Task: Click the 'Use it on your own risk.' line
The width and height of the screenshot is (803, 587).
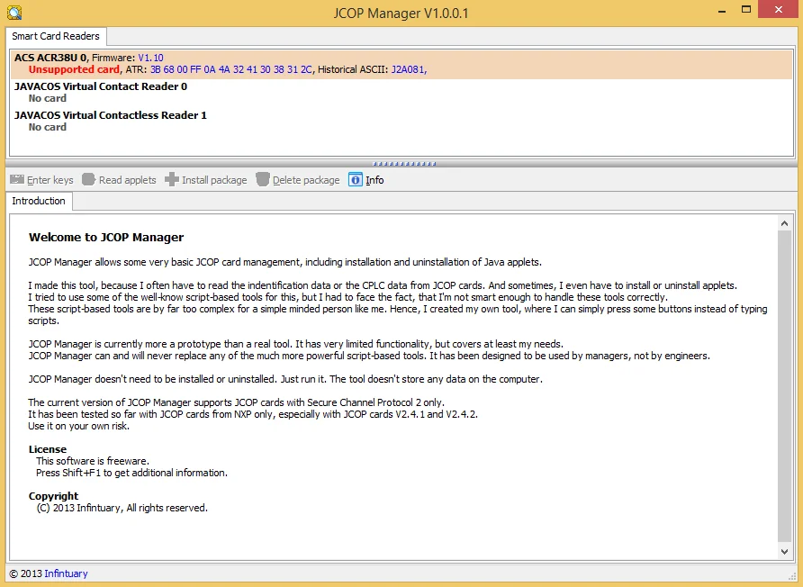Action: click(x=79, y=426)
